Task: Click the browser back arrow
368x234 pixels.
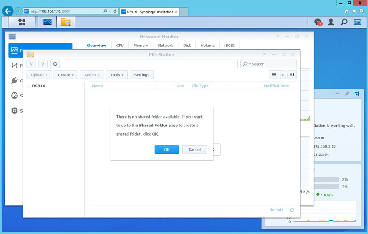Action: [8, 11]
